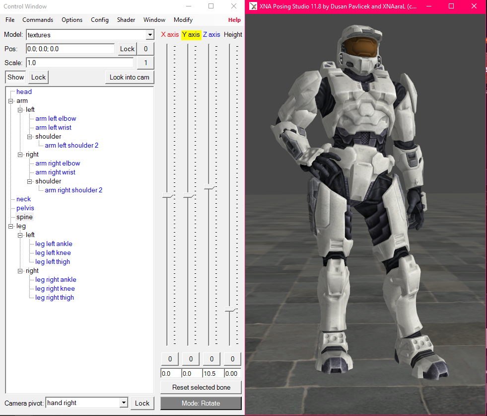Reset X axis with its 0 button
487x416 pixels.
(170, 359)
